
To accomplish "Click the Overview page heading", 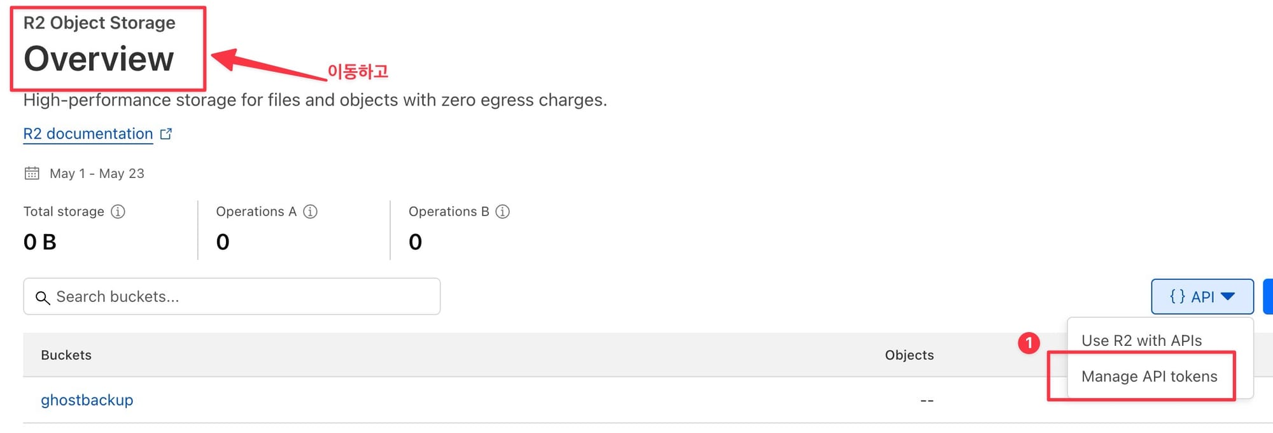I will click(99, 59).
